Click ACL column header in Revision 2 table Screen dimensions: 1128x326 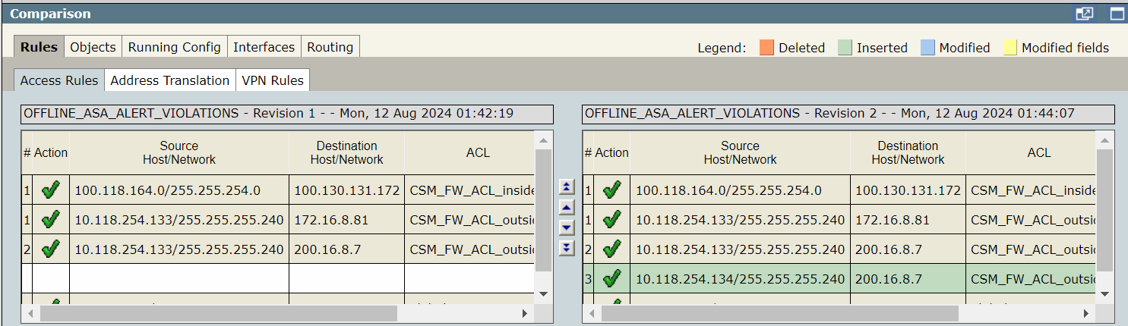coord(1038,152)
